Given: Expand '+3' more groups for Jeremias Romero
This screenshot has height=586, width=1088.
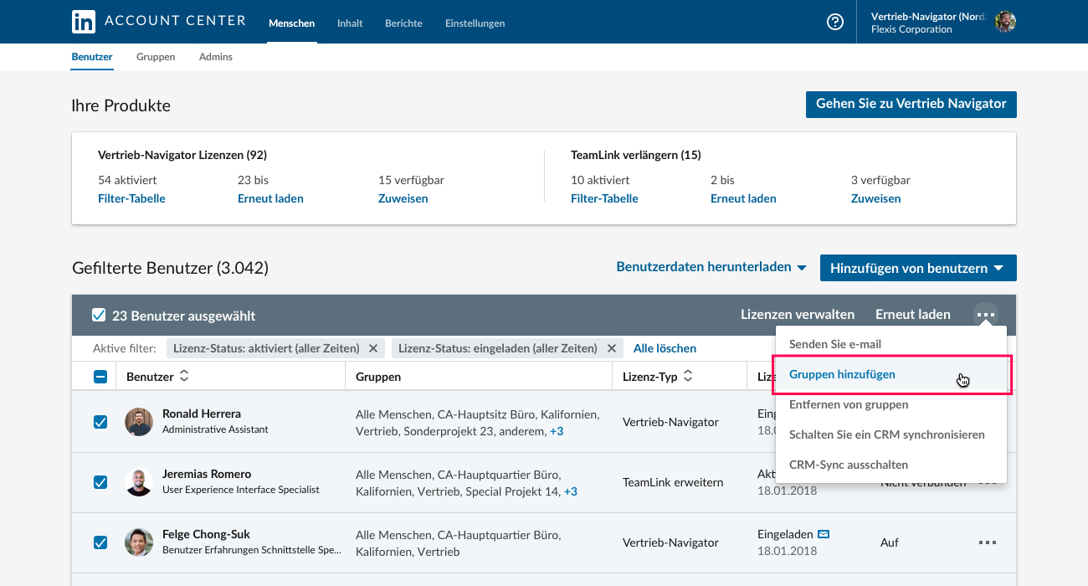Looking at the screenshot, I should [571, 491].
